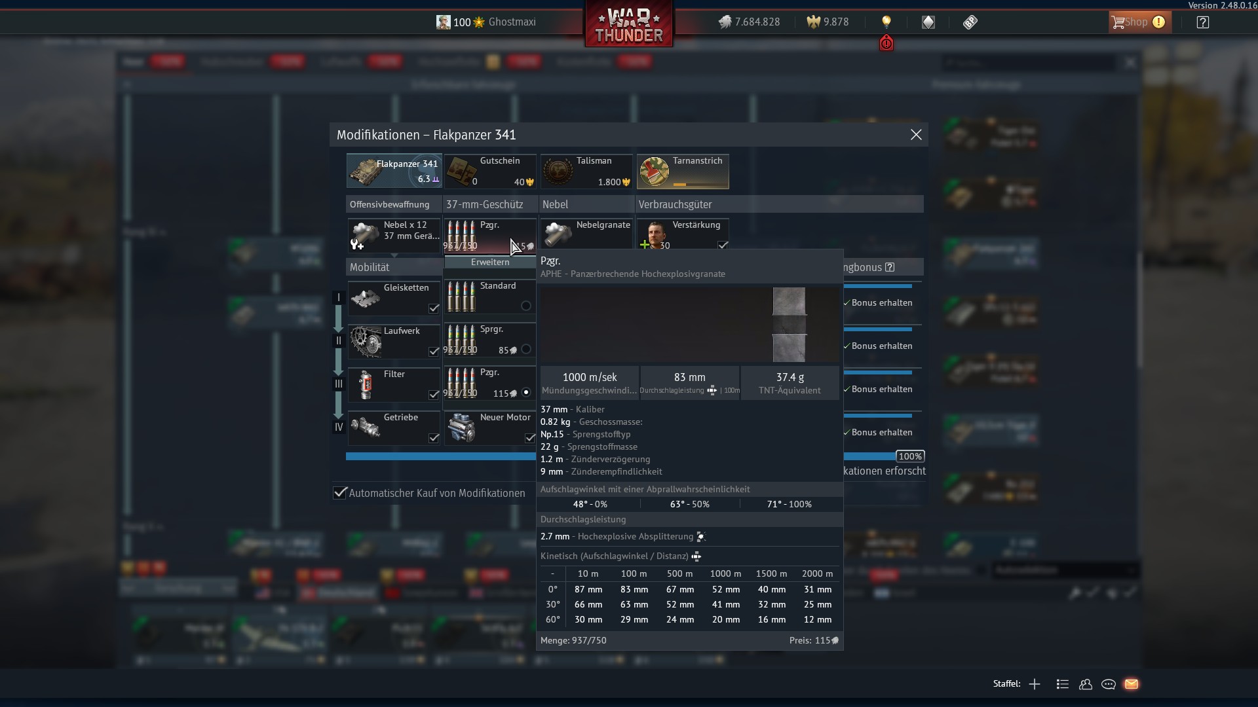
Task: Open the Gutschein coupon item
Action: tap(490, 172)
